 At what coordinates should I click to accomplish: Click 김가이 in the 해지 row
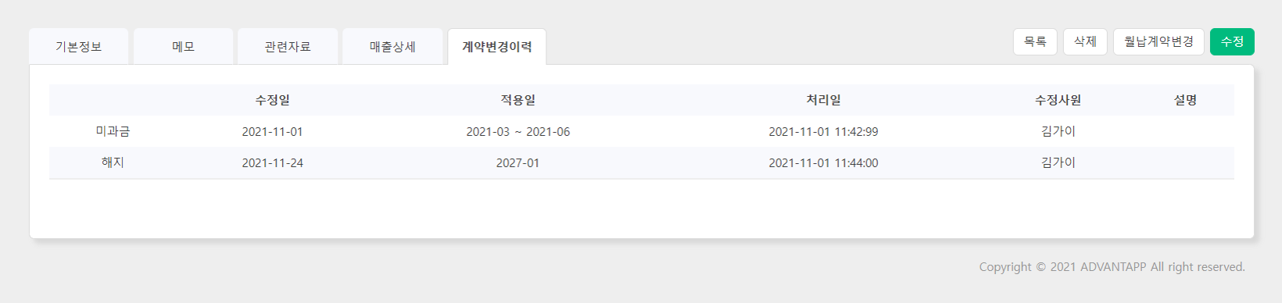tap(1058, 162)
